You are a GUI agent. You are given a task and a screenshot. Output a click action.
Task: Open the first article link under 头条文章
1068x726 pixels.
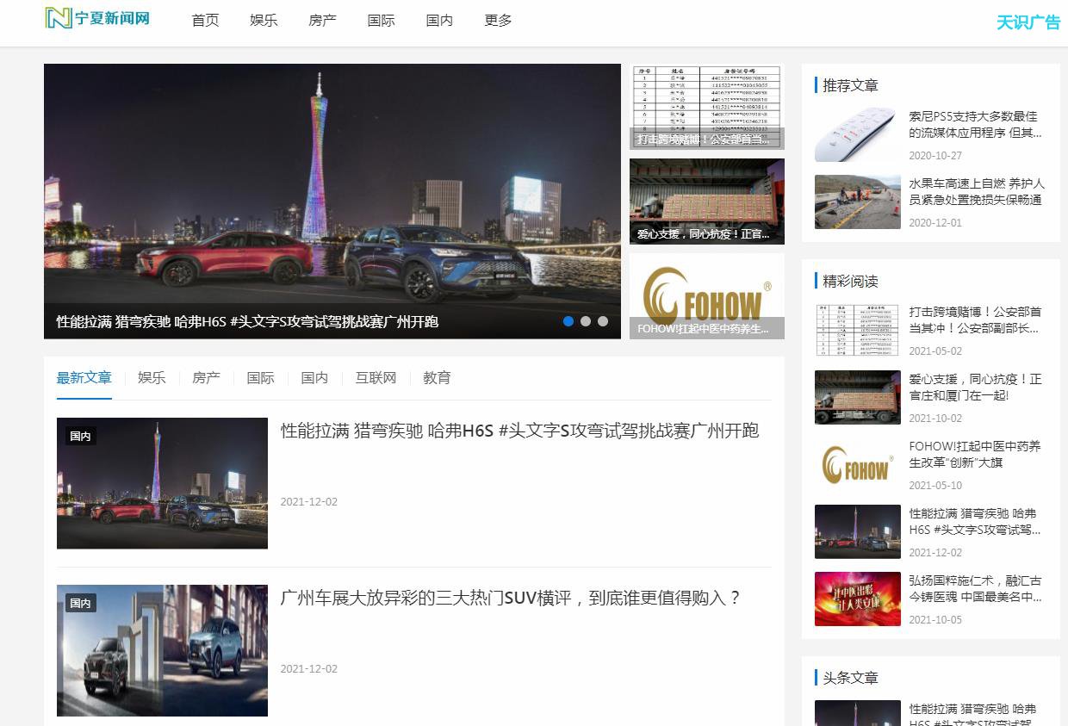[x=975, y=714]
